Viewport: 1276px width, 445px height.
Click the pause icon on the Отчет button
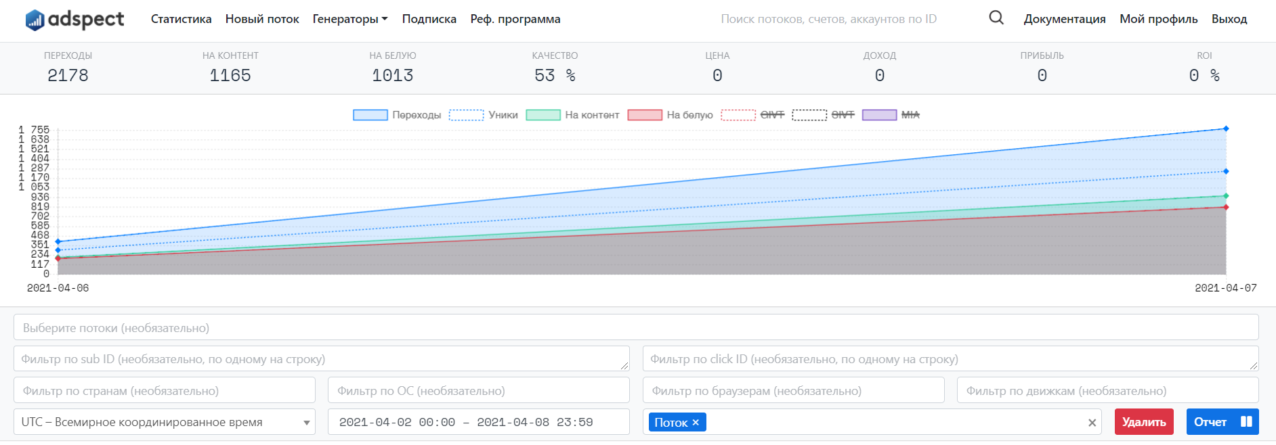[x=1246, y=421]
